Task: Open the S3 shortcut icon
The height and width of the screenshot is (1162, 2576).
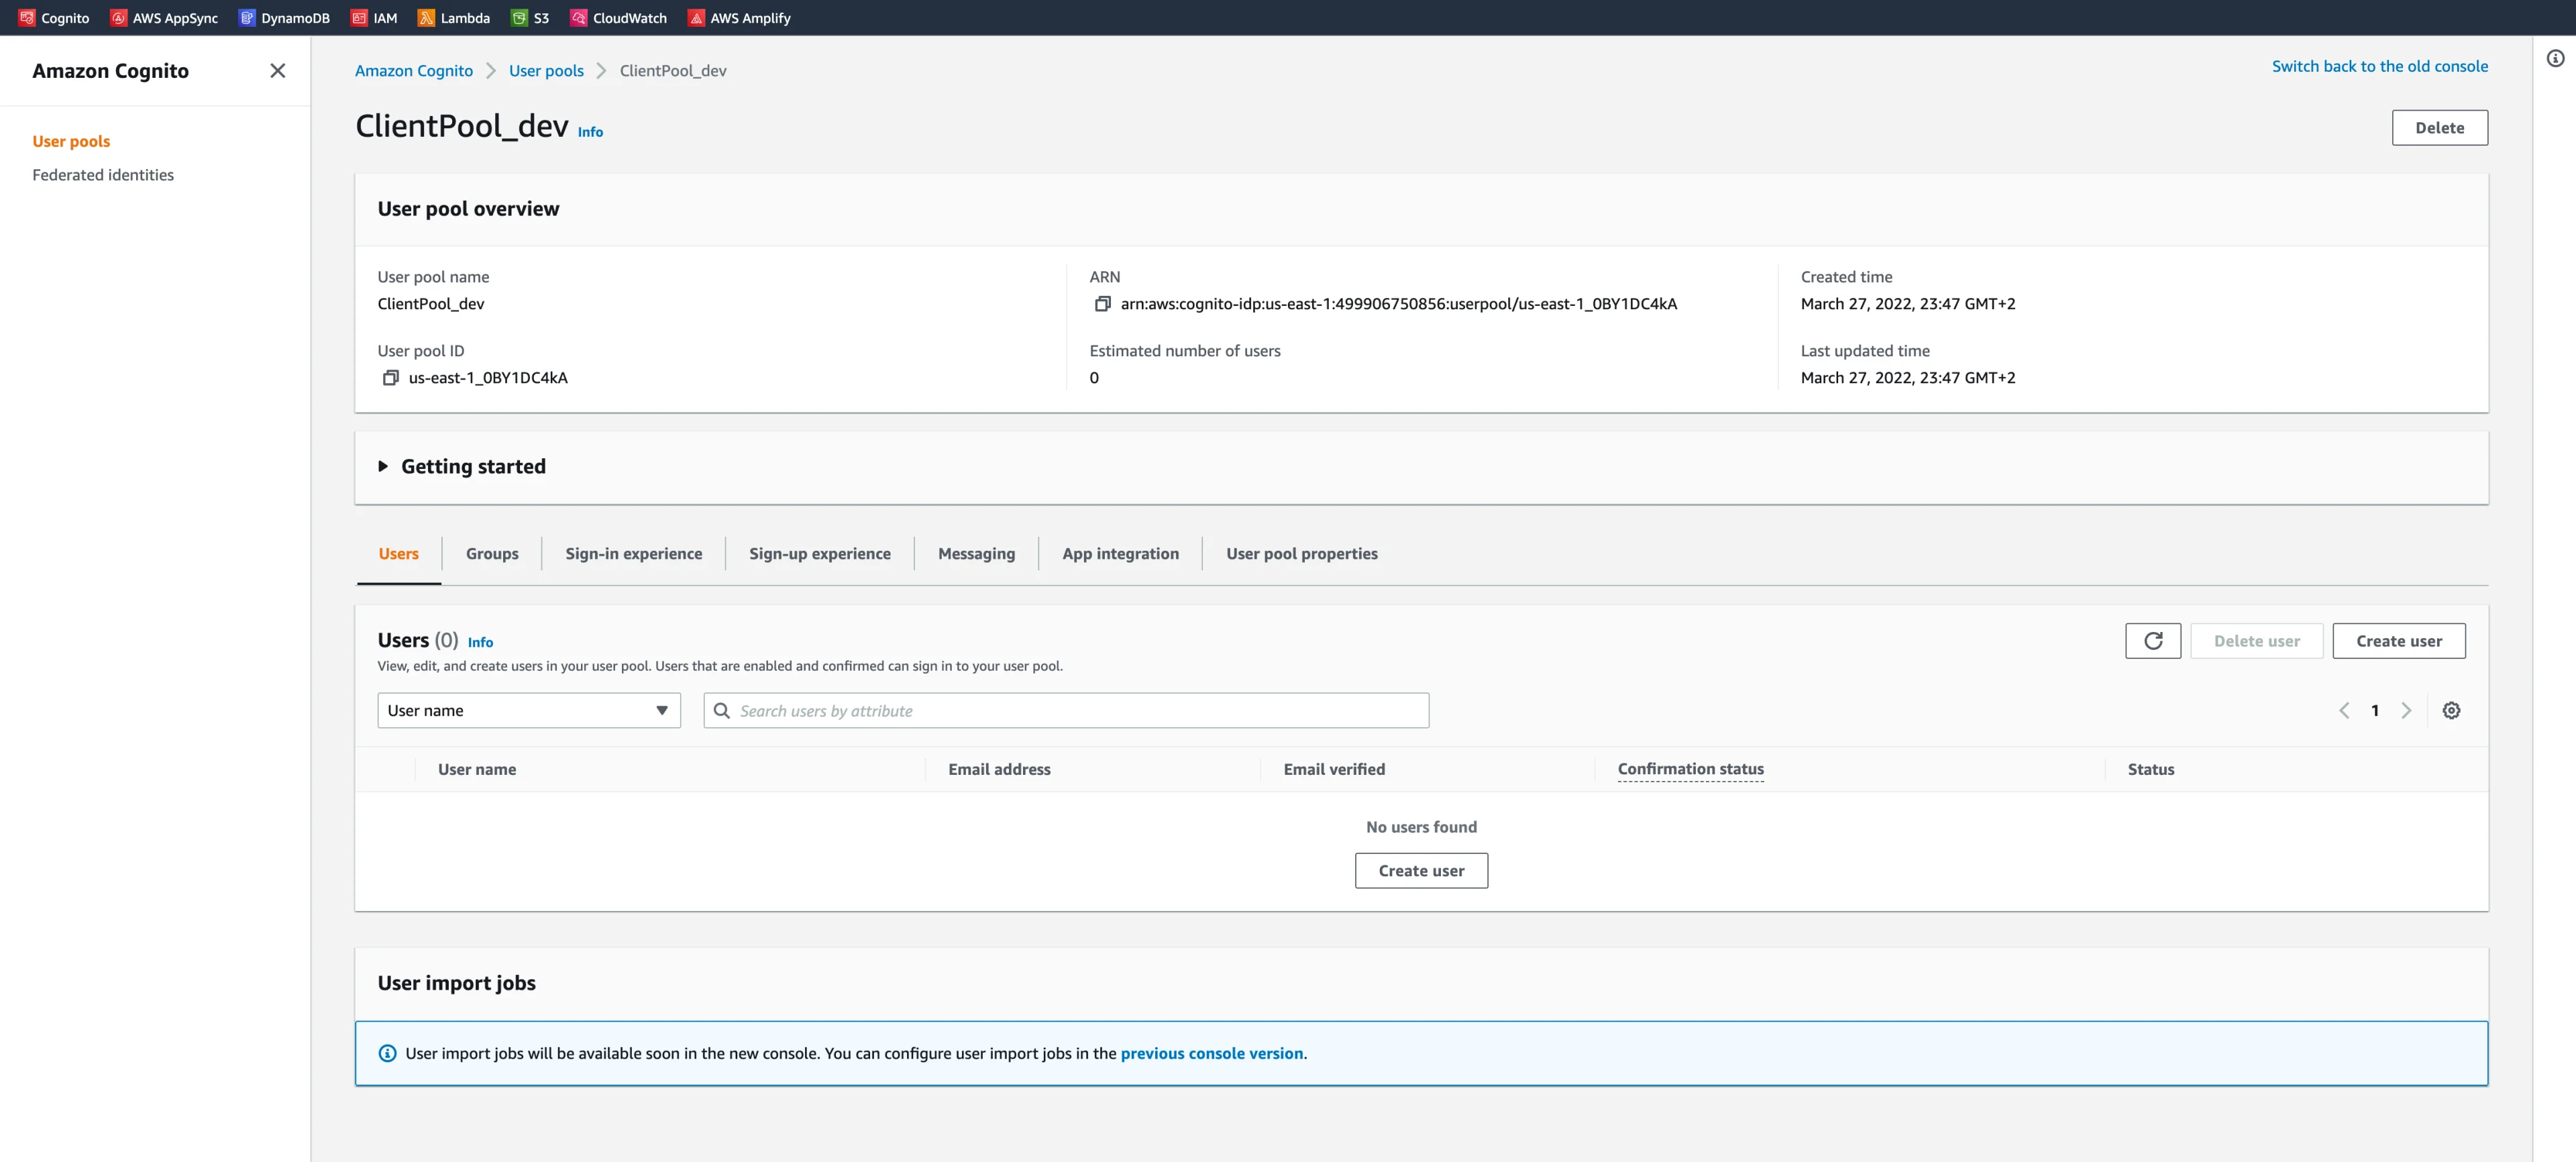Action: pyautogui.click(x=519, y=18)
